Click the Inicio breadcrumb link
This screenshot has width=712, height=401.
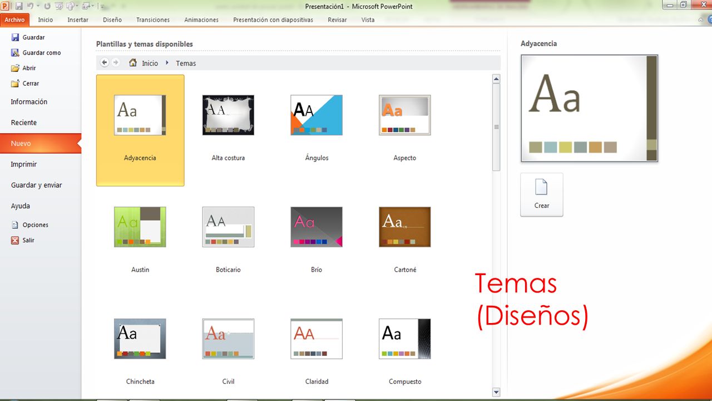(x=150, y=63)
